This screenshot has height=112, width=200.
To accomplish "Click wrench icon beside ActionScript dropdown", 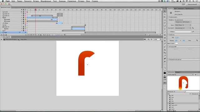I will point(193,28).
